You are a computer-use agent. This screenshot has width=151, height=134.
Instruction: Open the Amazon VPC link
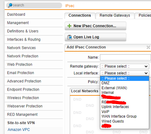click(19, 130)
